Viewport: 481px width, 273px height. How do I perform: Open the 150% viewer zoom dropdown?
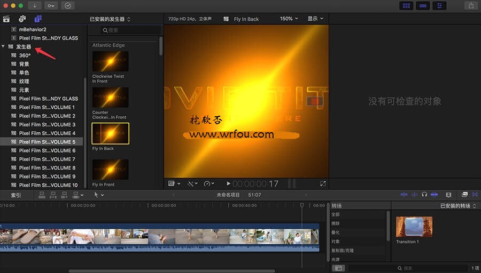(290, 19)
